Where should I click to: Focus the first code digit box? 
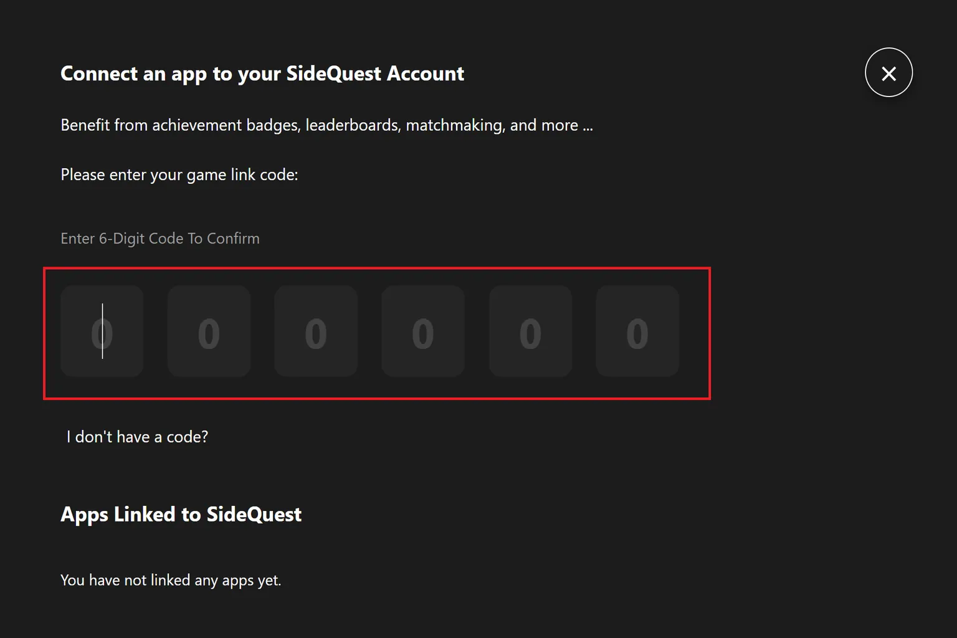102,331
